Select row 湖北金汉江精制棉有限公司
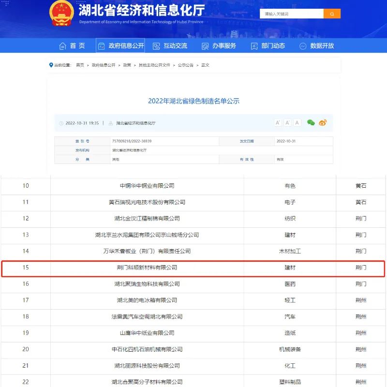This screenshot has width=387, height=387. (x=193, y=219)
